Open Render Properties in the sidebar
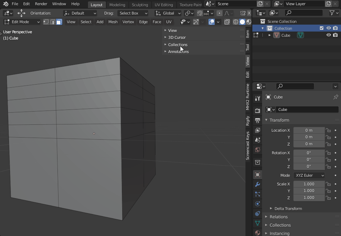 click(x=257, y=111)
